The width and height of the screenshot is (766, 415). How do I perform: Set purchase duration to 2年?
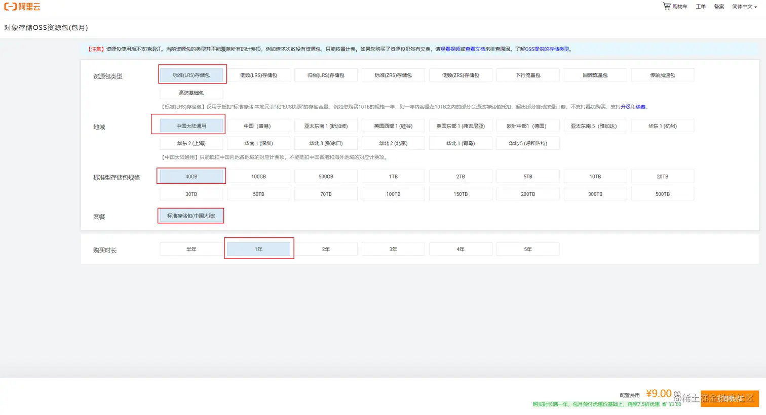click(326, 249)
